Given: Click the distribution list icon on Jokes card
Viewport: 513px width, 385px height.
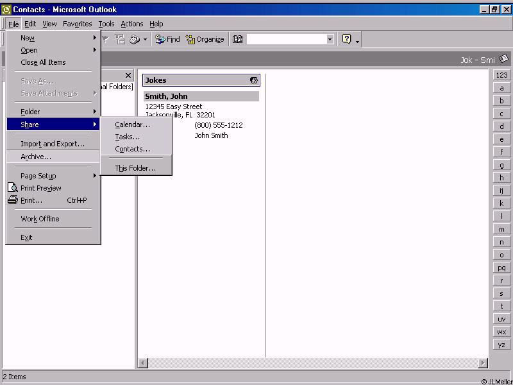Looking at the screenshot, I should click(x=253, y=80).
